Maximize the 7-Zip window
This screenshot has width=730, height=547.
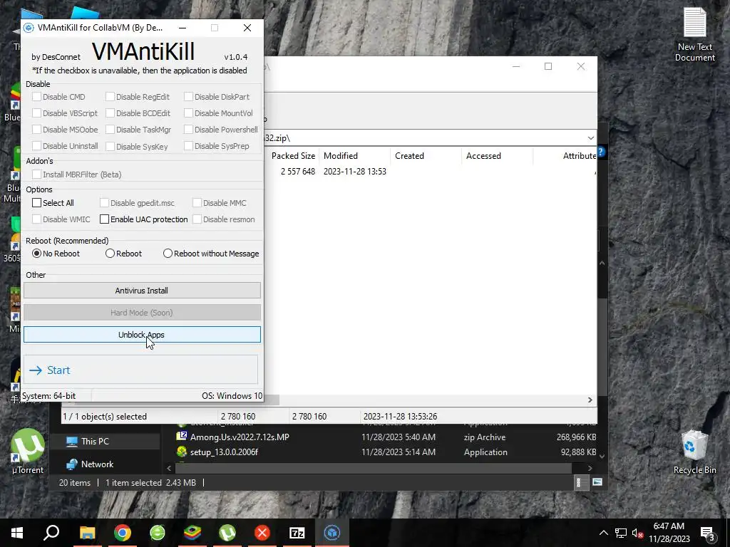pos(548,66)
